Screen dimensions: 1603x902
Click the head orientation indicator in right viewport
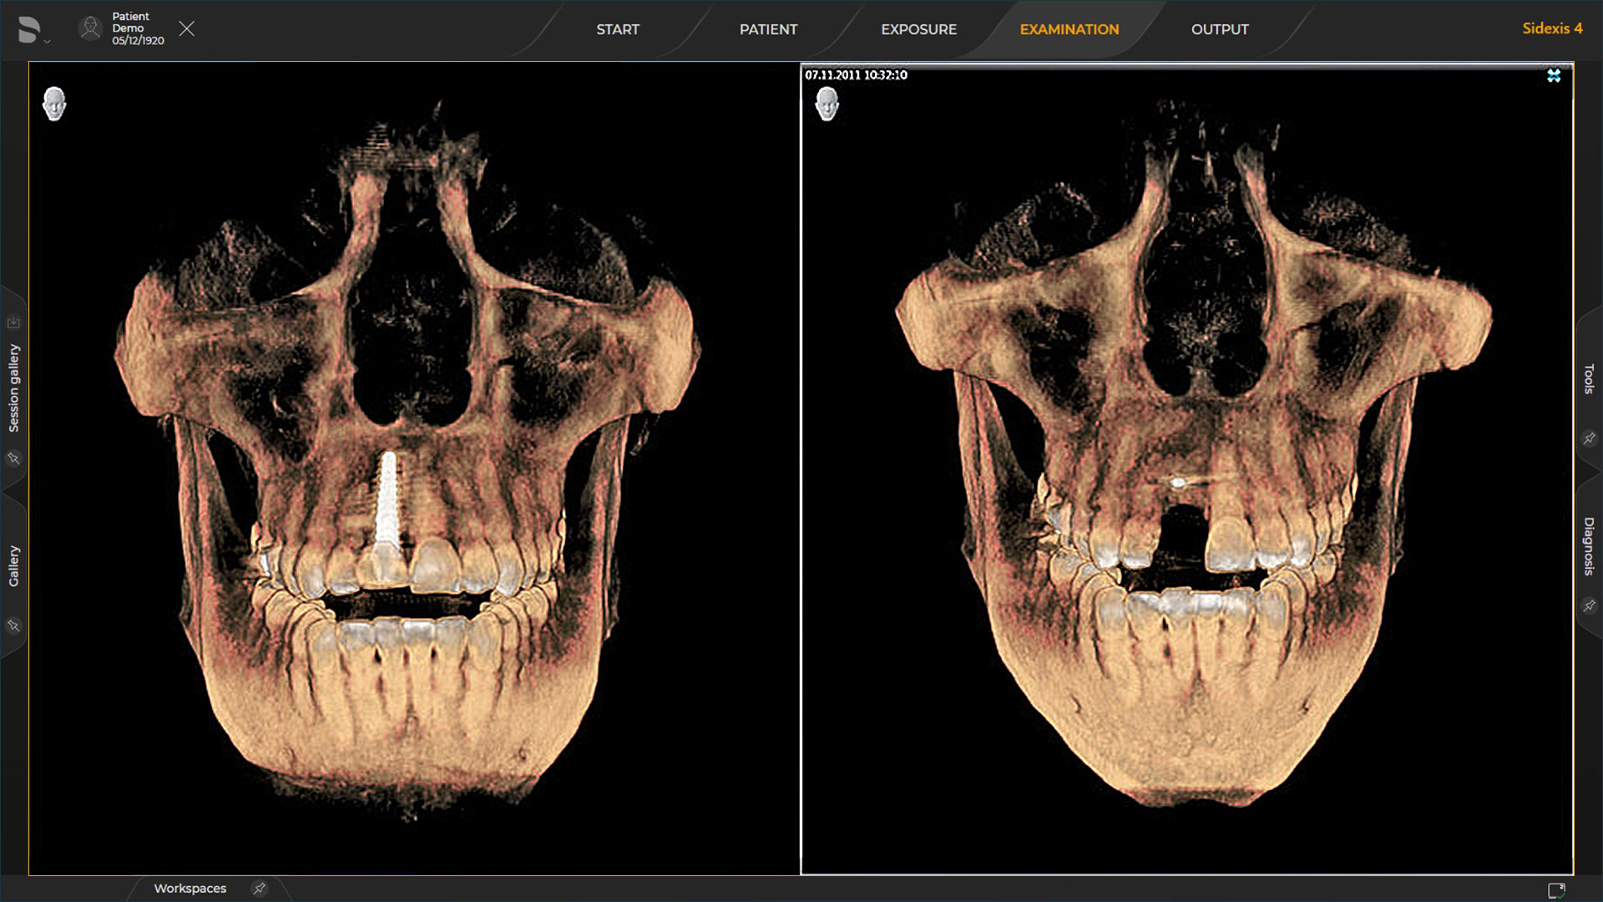click(827, 106)
